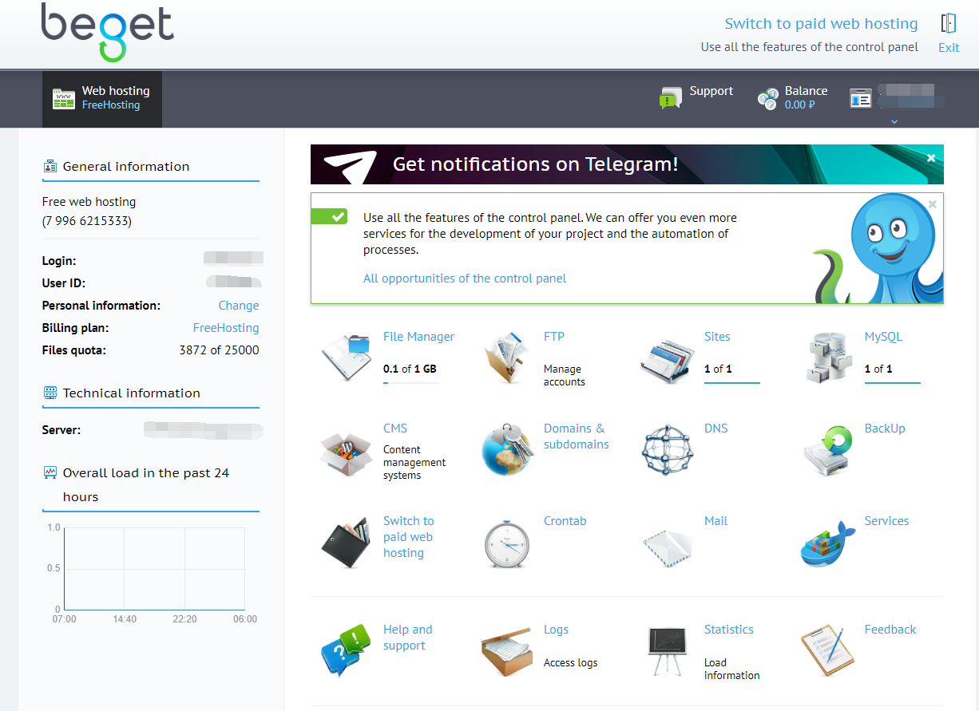Click the Change personal information link

(238, 306)
